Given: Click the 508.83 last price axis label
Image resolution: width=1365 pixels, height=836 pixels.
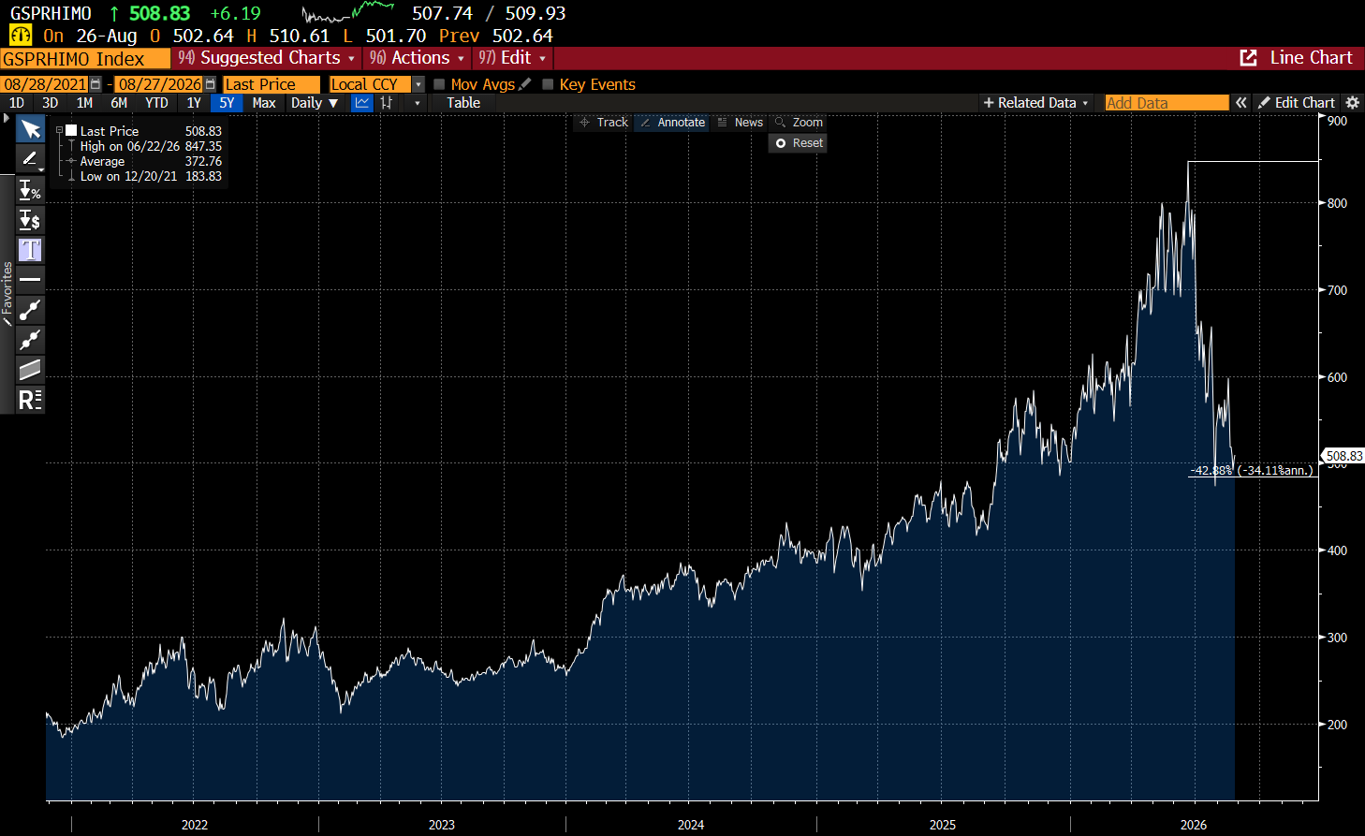Looking at the screenshot, I should point(1343,456).
